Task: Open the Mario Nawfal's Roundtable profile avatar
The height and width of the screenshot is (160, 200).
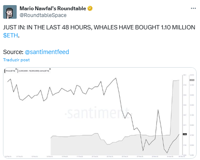Action: [10, 12]
